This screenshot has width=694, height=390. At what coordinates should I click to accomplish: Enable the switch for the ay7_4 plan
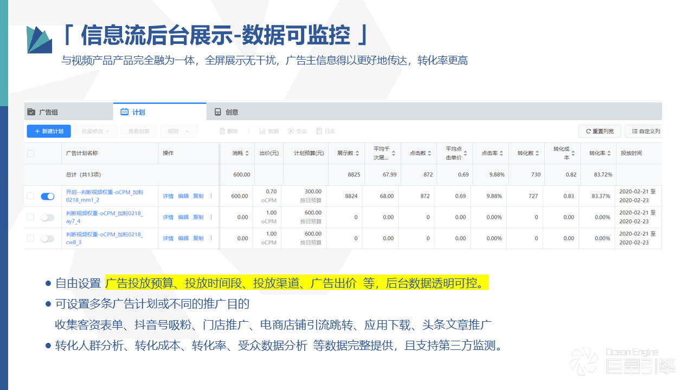(48, 217)
